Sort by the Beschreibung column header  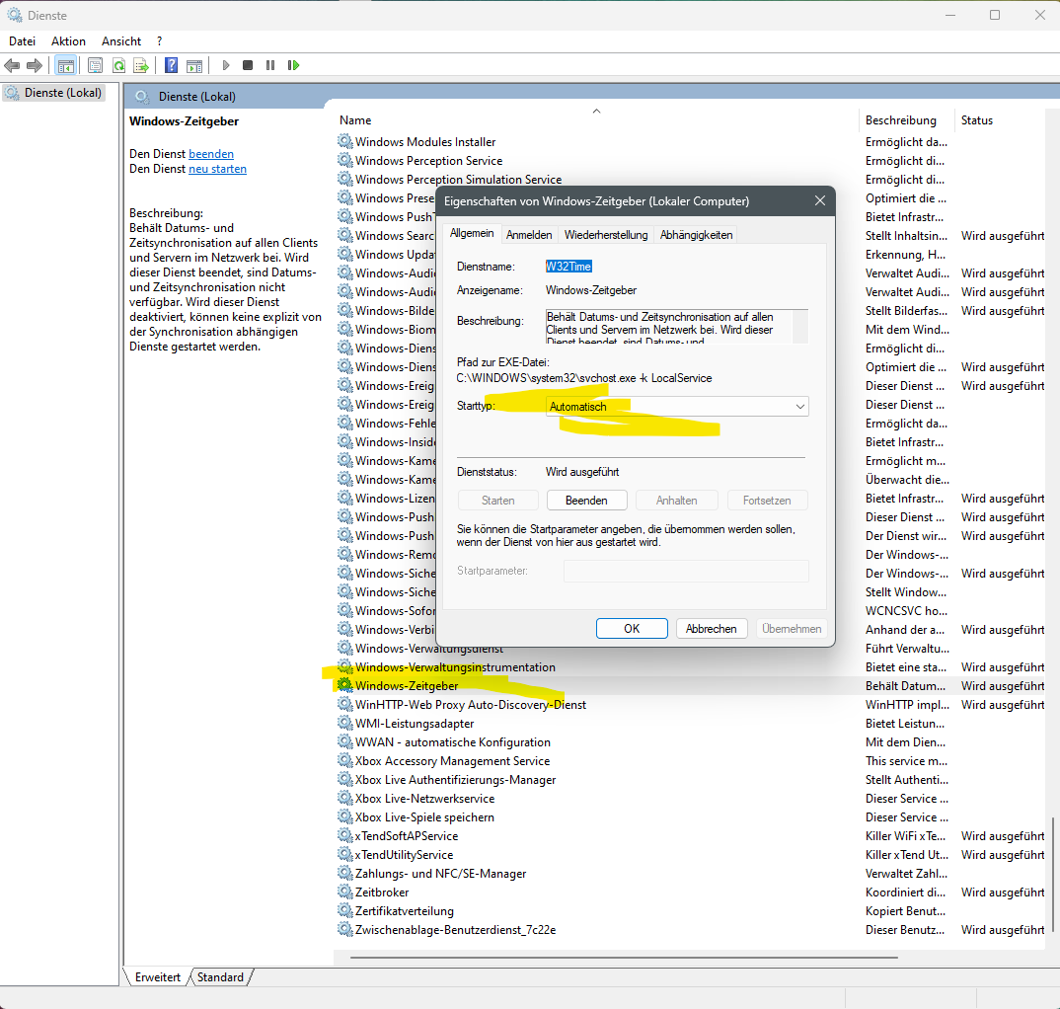coord(907,119)
